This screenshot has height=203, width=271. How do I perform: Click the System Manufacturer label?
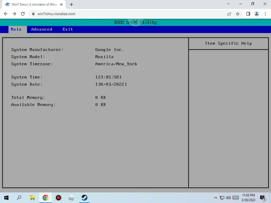pos(37,50)
